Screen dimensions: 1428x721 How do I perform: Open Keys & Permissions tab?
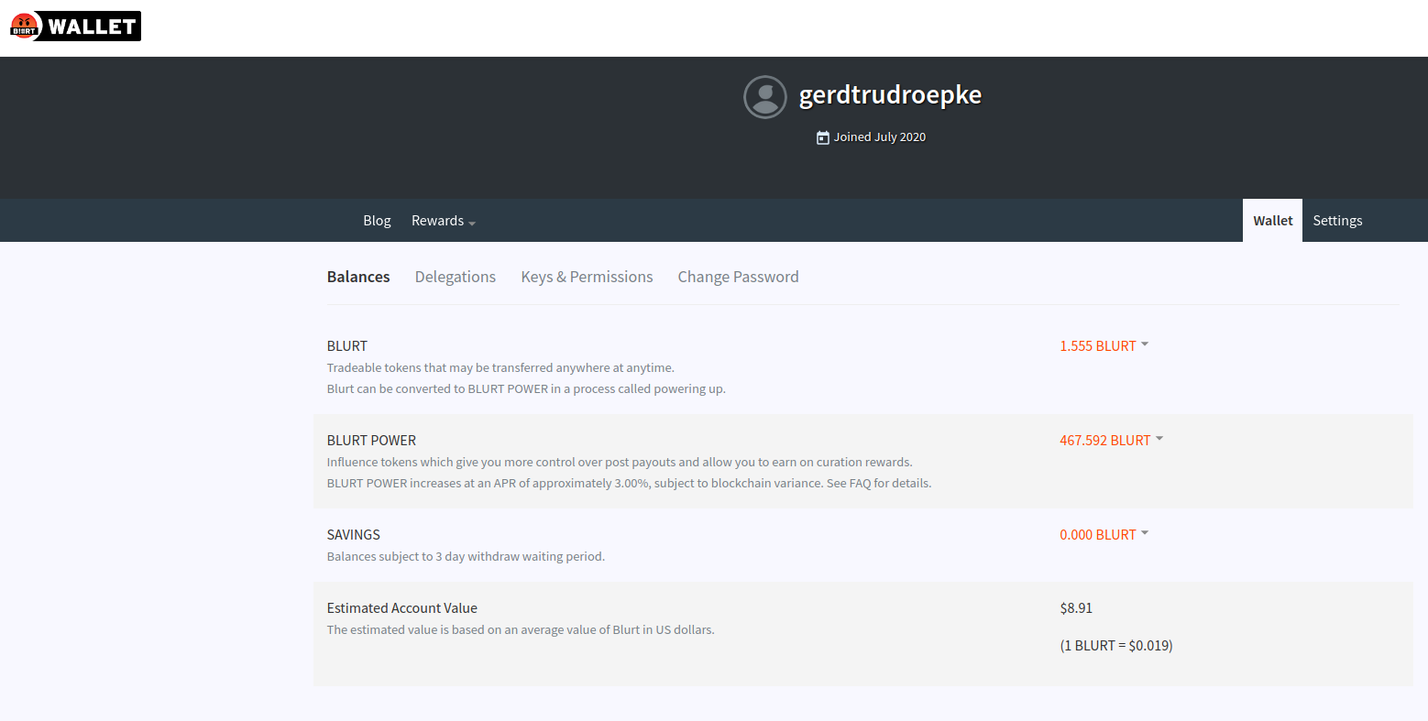[587, 277]
